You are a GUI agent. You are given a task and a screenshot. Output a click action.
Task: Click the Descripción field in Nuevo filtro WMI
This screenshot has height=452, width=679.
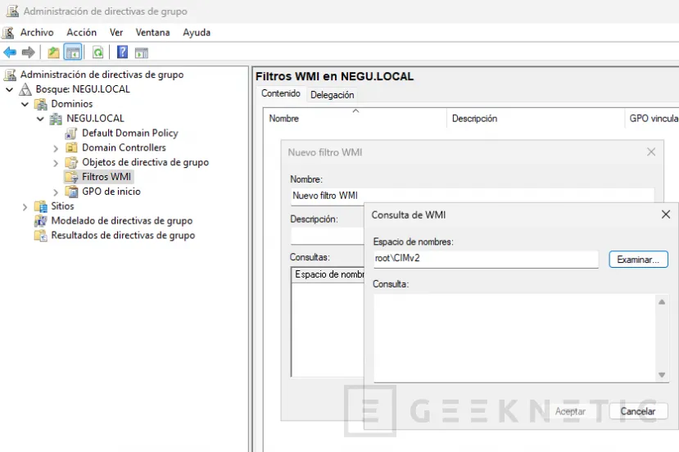(x=327, y=236)
